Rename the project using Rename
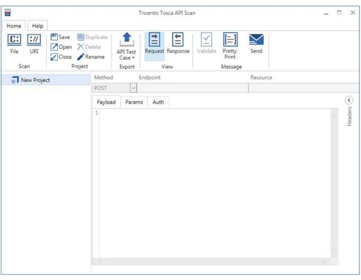 click(x=90, y=57)
